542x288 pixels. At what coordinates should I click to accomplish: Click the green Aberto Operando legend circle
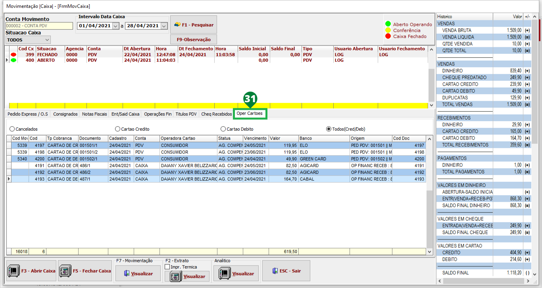coord(388,24)
